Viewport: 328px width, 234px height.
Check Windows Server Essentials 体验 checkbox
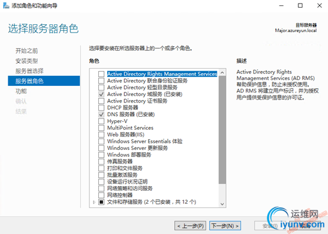pos(101,141)
